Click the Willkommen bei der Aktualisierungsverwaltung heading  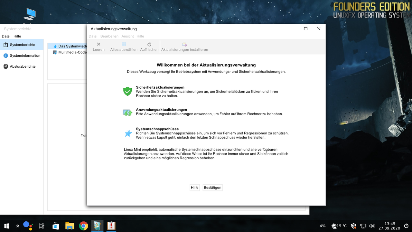pyautogui.click(x=206, y=65)
